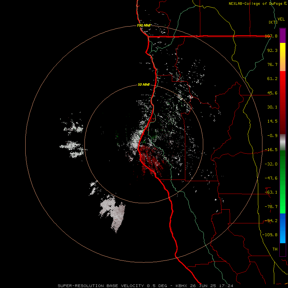Click the -78.7 legend value
Image resolution: width=288 pixels, height=288 pixels.
click(x=271, y=207)
